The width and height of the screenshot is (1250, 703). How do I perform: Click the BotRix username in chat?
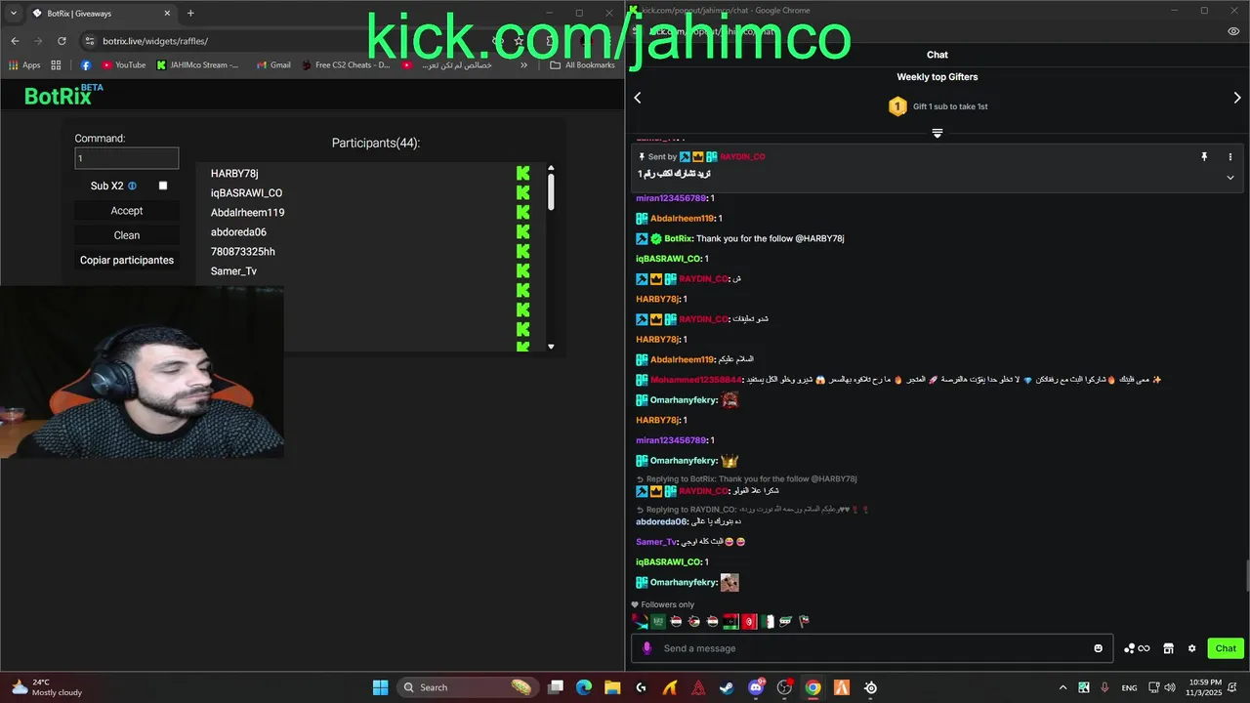coord(679,238)
